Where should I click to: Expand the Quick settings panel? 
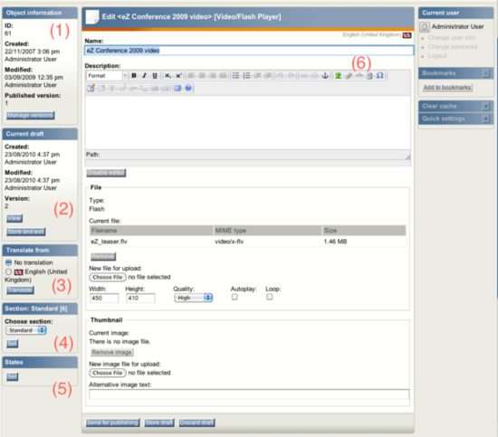point(485,119)
